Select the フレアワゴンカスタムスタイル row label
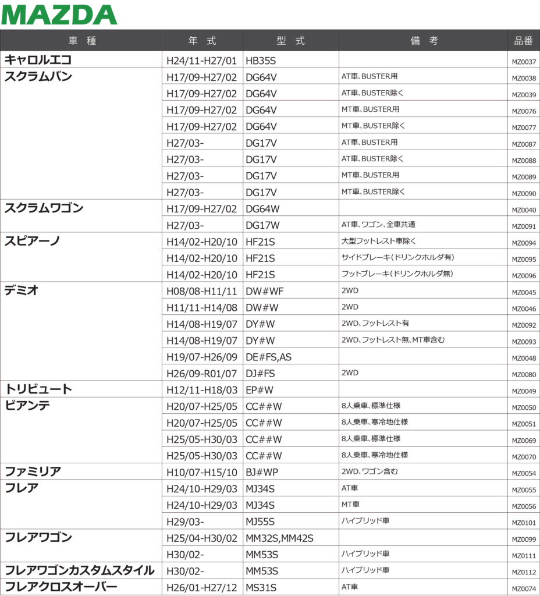 (80, 570)
